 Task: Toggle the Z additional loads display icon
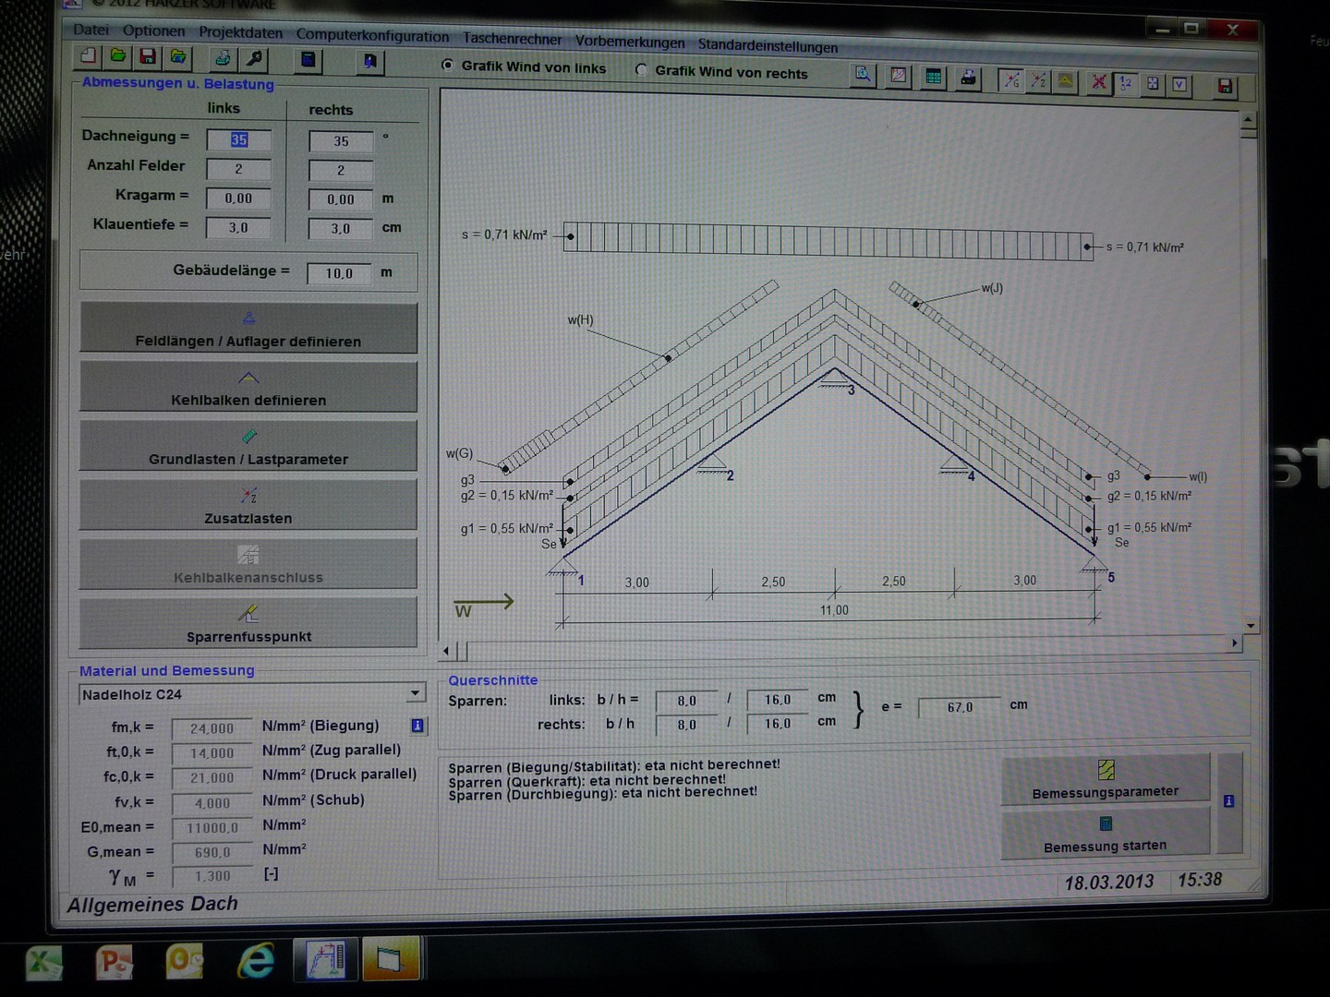1039,81
